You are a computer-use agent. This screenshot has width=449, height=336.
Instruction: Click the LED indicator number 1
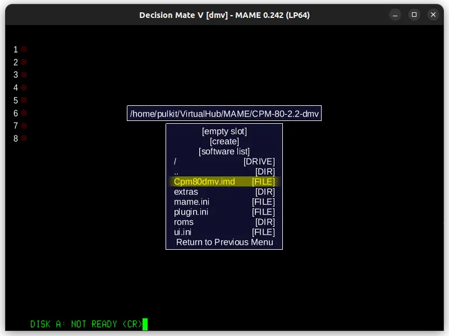click(24, 49)
